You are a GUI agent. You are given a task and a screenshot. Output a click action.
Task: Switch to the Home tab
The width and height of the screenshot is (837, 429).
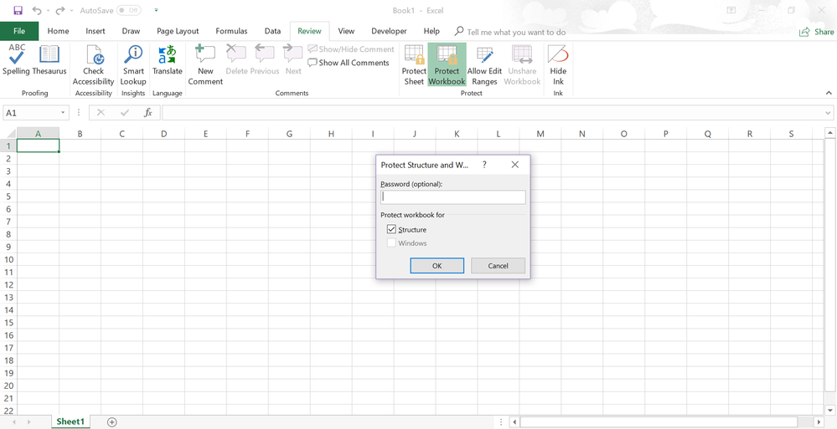58,32
